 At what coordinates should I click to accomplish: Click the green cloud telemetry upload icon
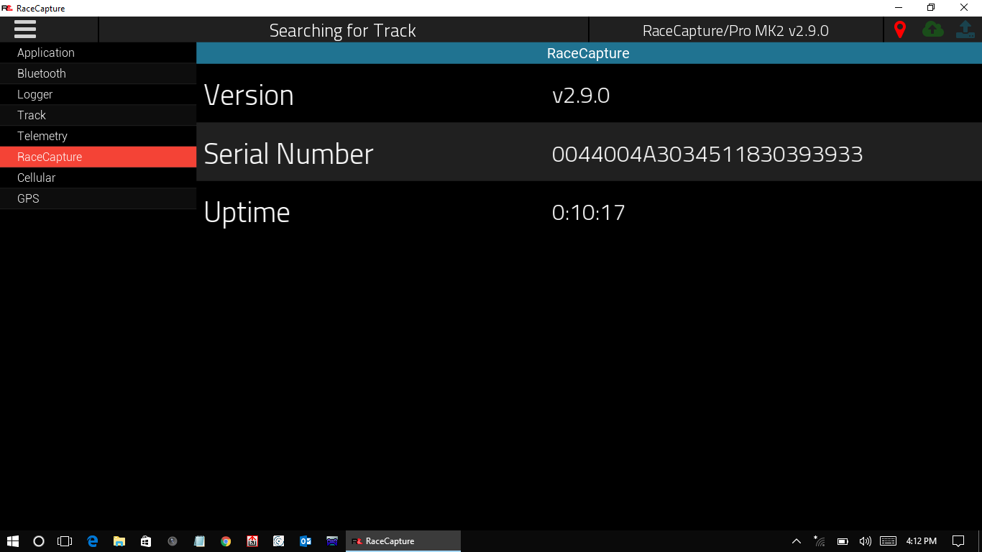pos(932,29)
